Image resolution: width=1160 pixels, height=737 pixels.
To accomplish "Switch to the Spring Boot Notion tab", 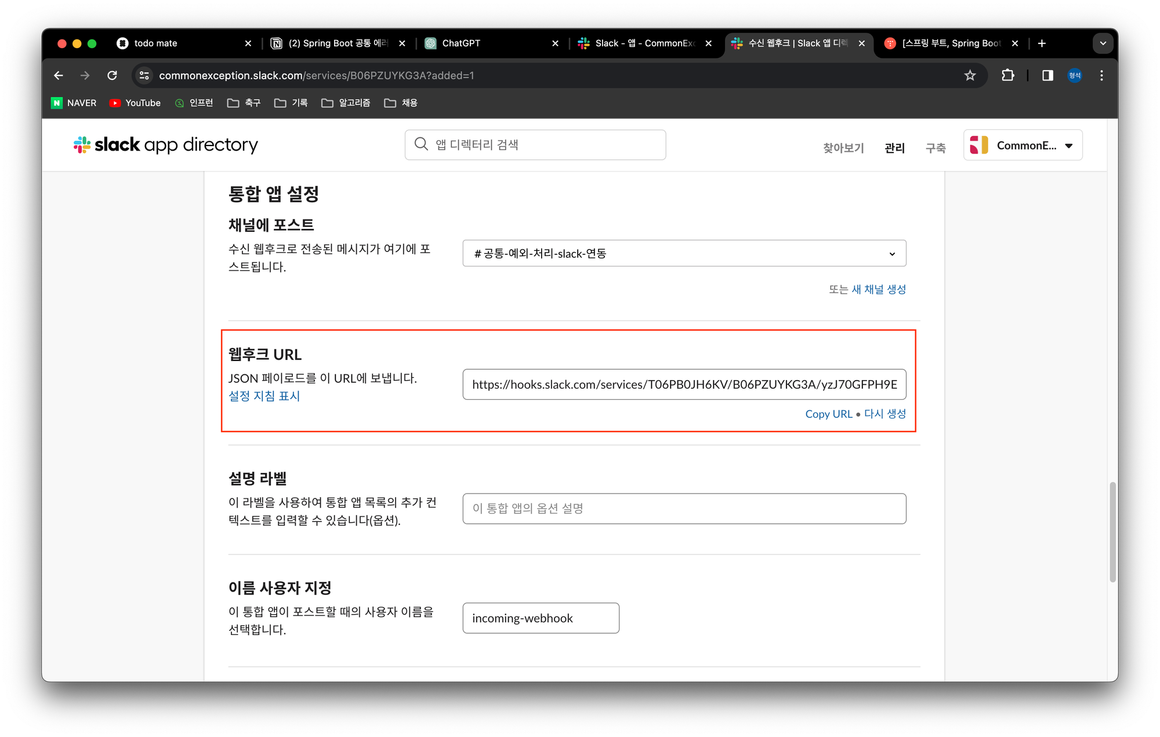I will (339, 43).
